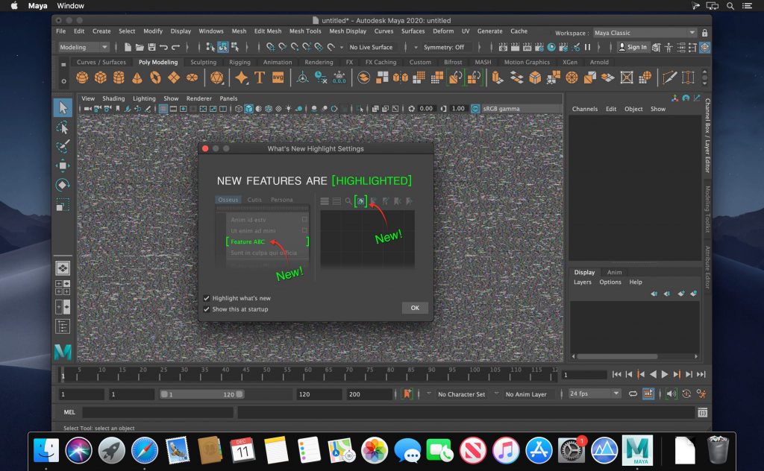This screenshot has height=471, width=764.
Task: Switch to the Cutis tab in the dialog
Action: tap(254, 200)
